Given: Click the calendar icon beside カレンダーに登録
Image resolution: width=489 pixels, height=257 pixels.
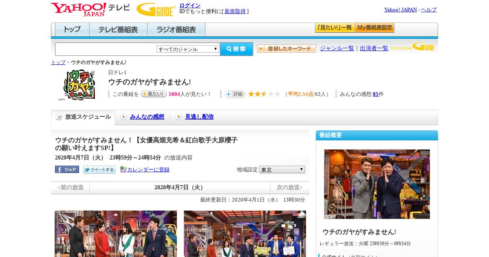Looking at the screenshot, I should point(123,169).
